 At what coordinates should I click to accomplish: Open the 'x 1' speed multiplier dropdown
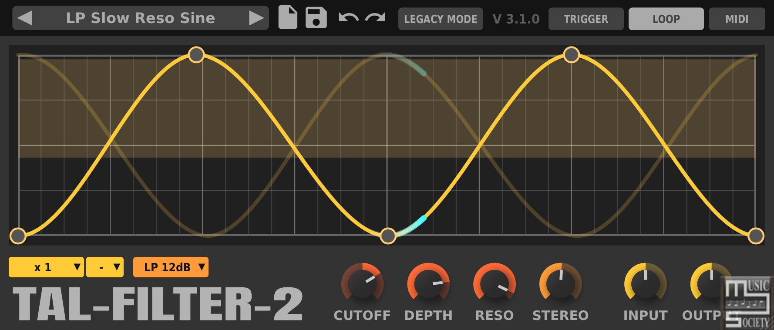tap(46, 267)
